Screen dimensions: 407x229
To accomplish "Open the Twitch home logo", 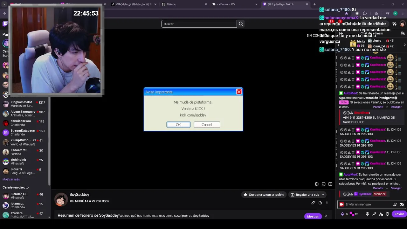I will point(5,24).
